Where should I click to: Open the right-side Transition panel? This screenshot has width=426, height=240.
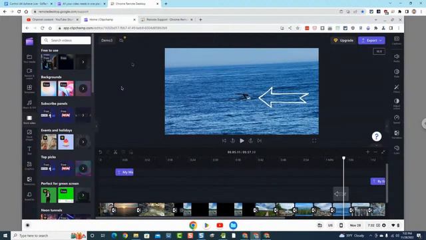pyautogui.click(x=397, y=134)
